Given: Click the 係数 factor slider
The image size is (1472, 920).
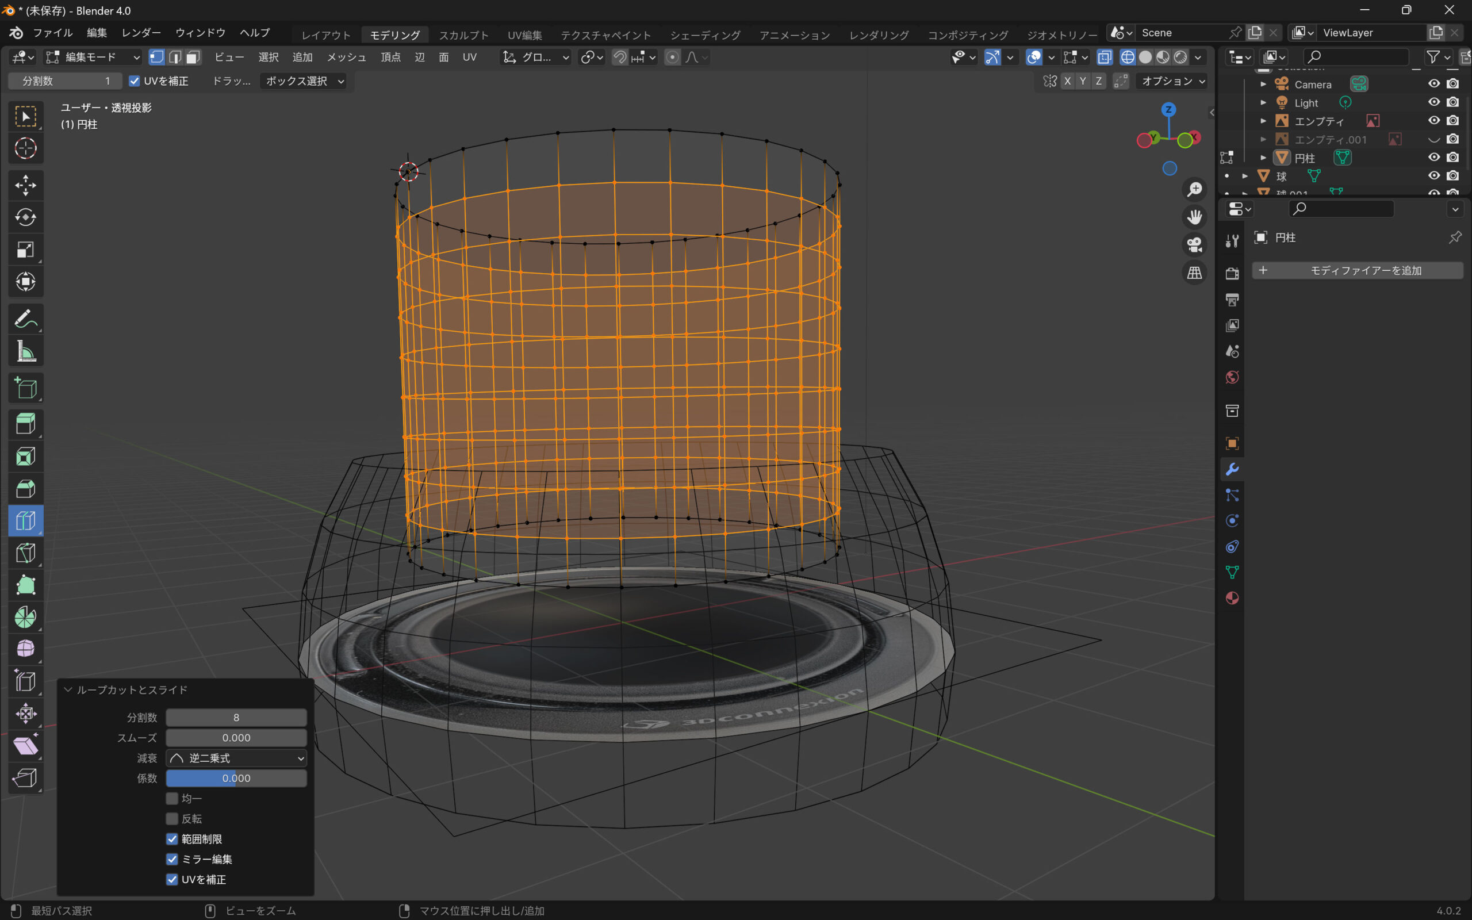Looking at the screenshot, I should [237, 778].
